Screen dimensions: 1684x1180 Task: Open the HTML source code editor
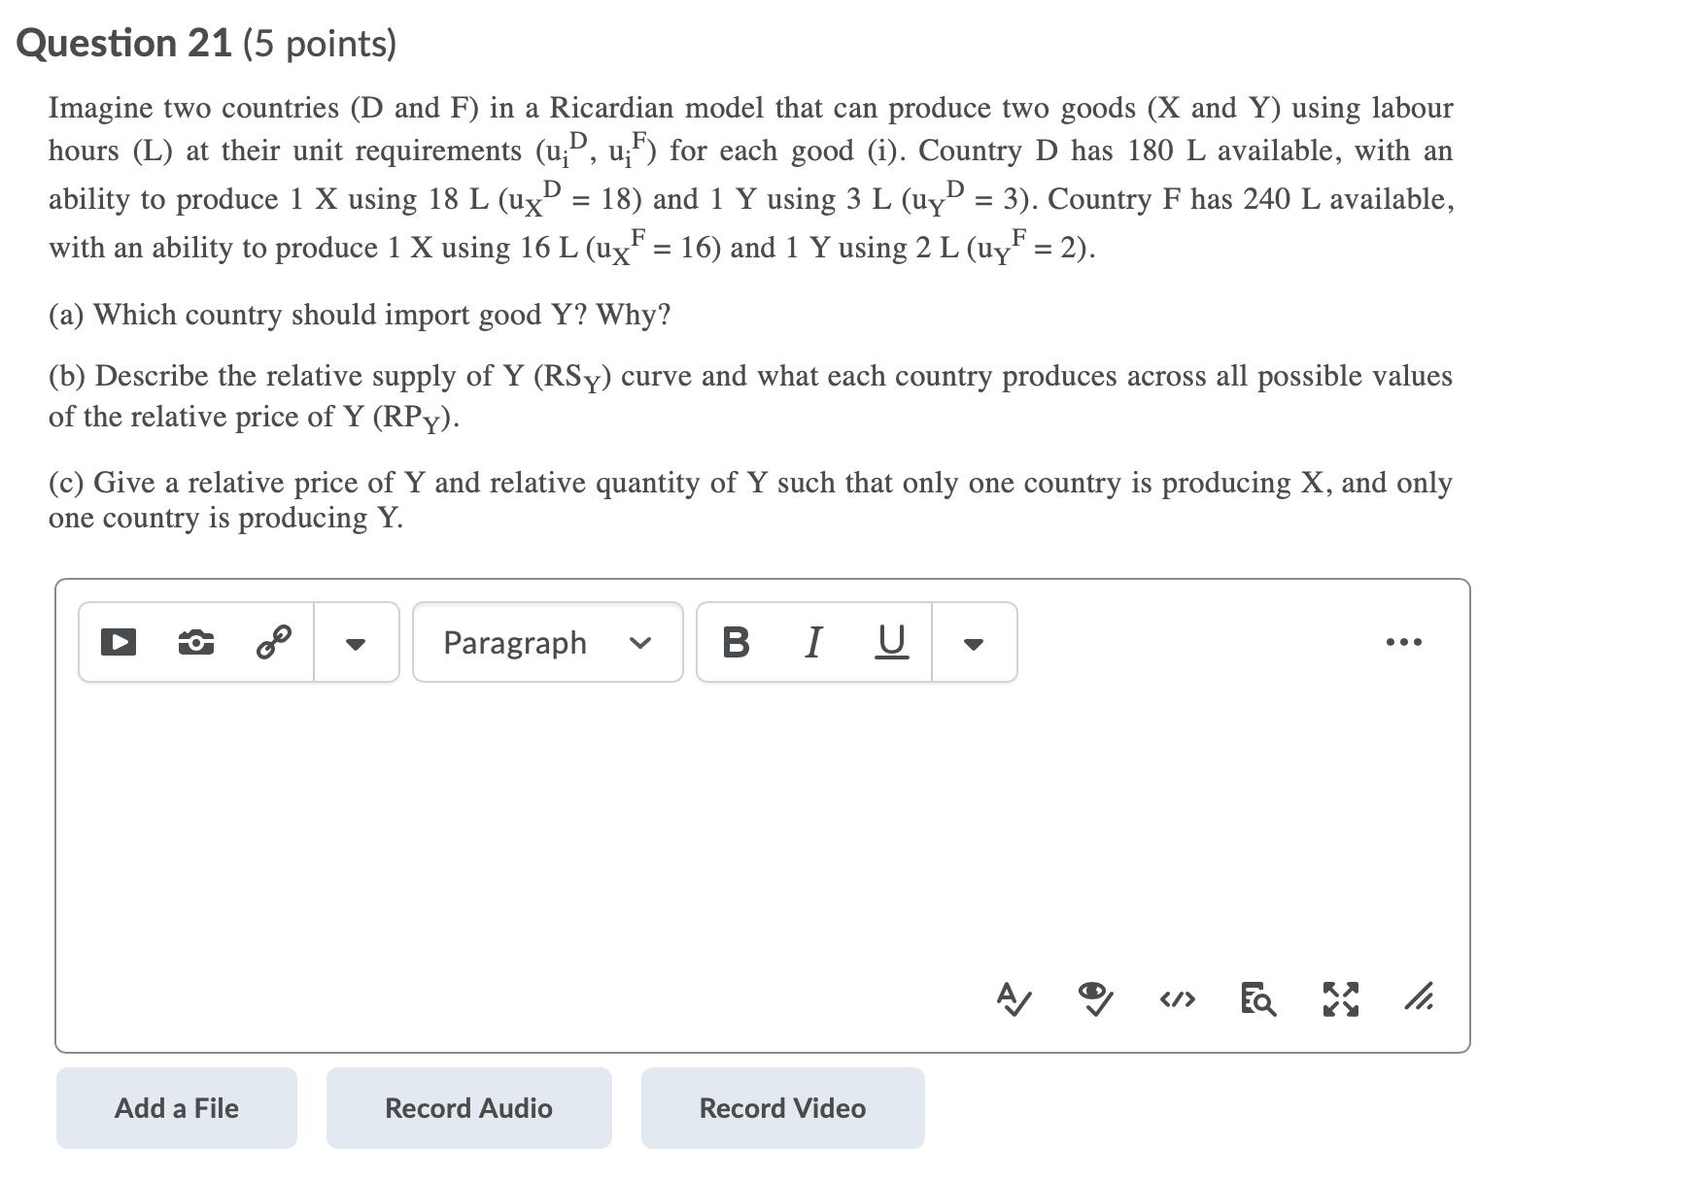tap(1176, 995)
